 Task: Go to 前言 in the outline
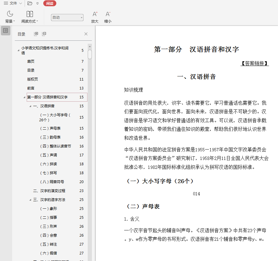(x=31, y=88)
